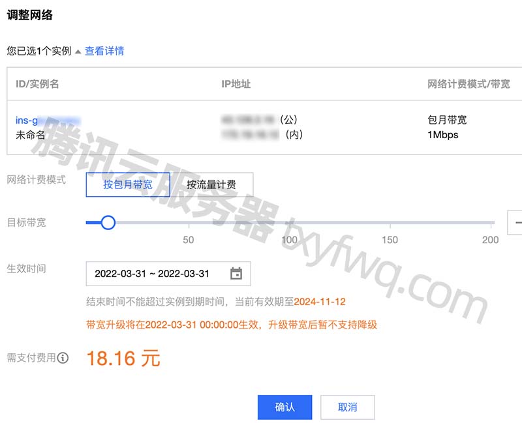Set bandwidth slider to 100 mark

[x=290, y=222]
